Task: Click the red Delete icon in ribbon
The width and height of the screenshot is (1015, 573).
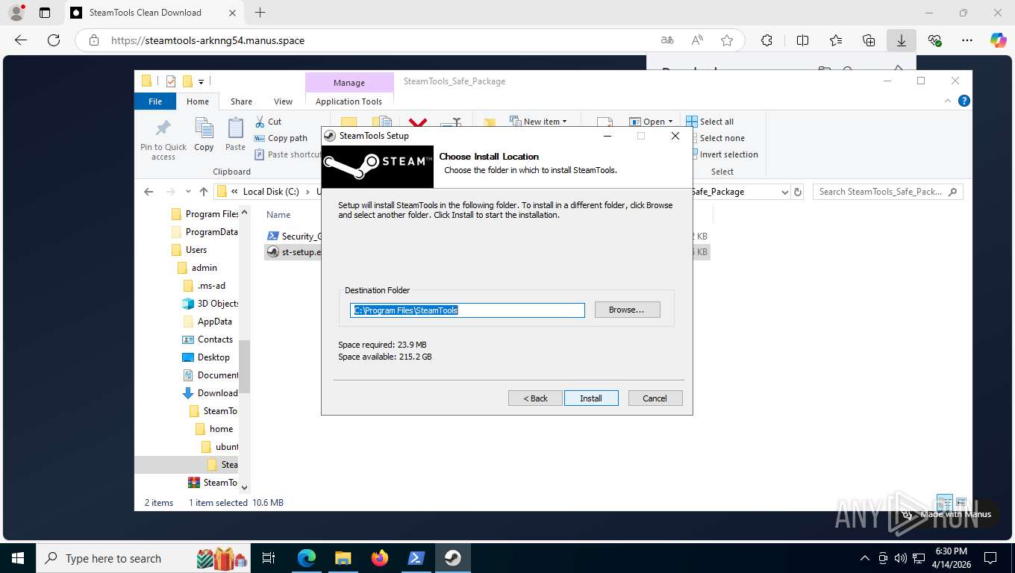Action: (418, 122)
